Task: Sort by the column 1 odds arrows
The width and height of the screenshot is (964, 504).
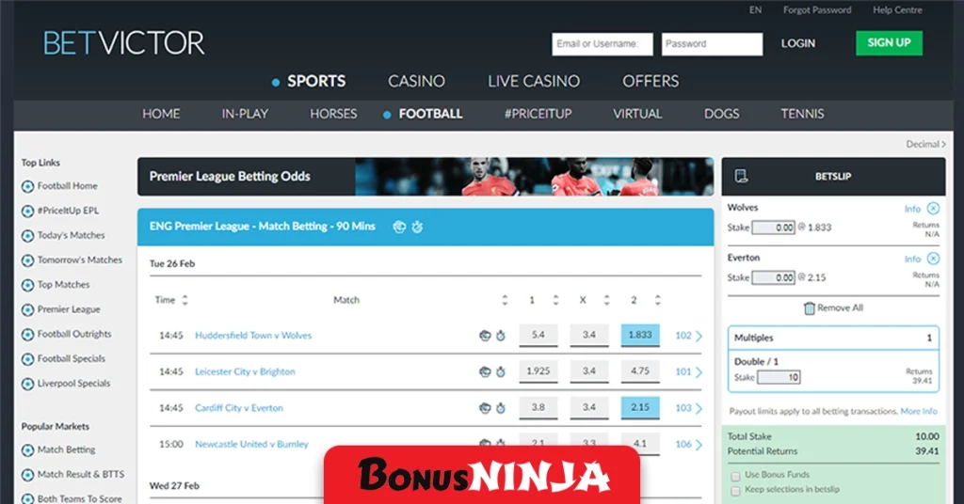Action: click(x=555, y=300)
